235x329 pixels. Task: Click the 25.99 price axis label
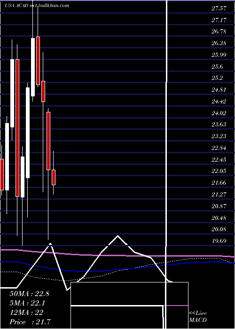point(219,55)
